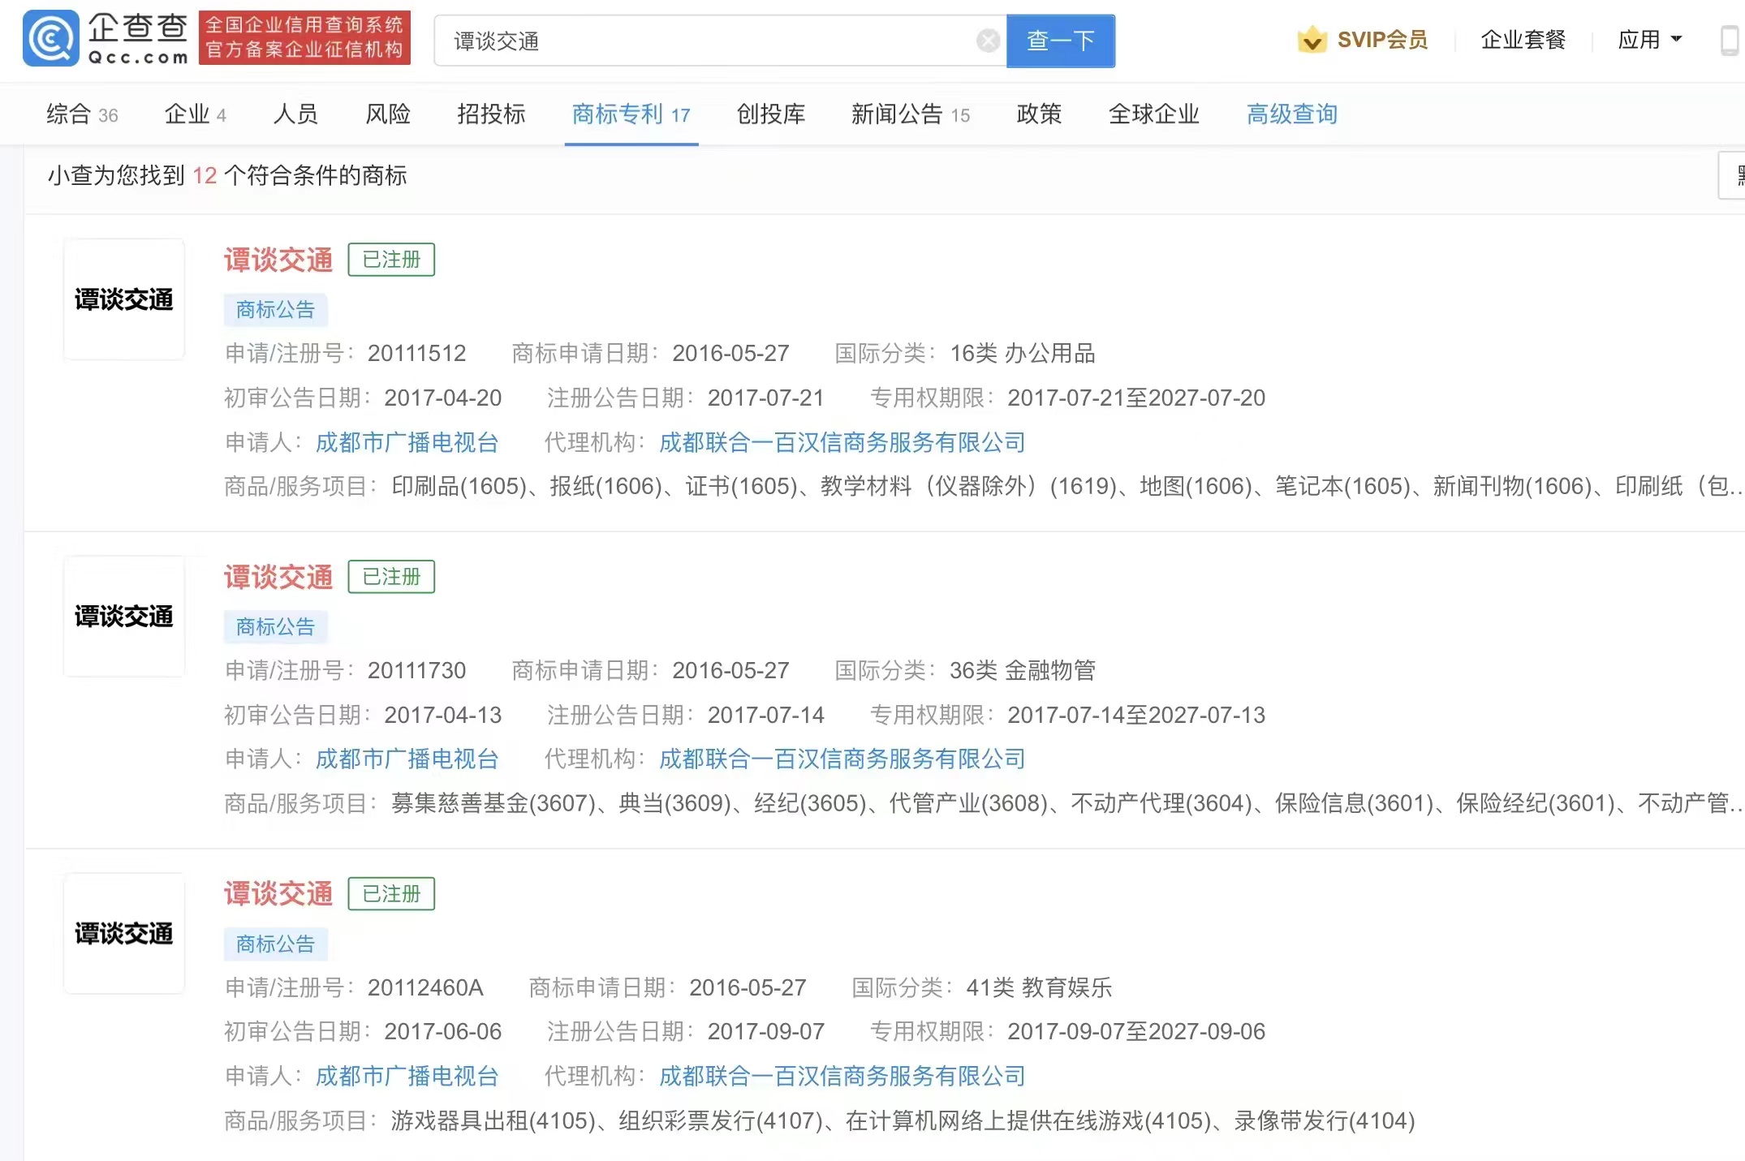Screen dimensions: 1745x1161
Task: Open second 谭谈交通 trademark thumbnail
Action: point(124,617)
